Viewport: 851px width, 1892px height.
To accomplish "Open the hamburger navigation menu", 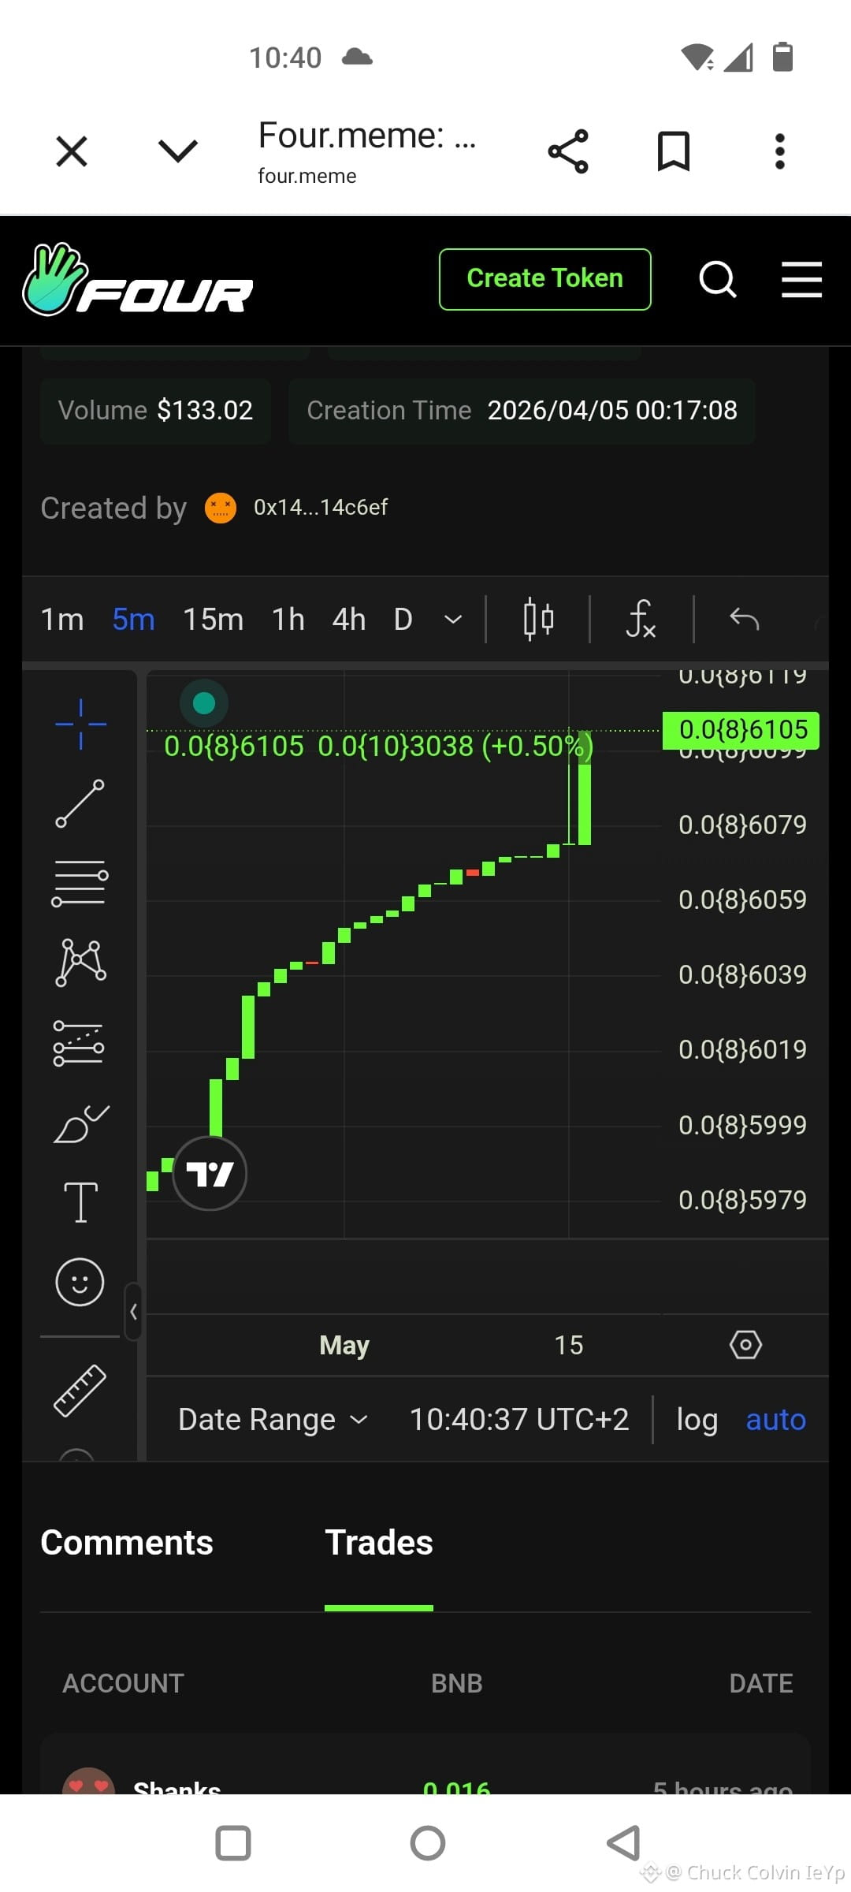I will pyautogui.click(x=801, y=280).
